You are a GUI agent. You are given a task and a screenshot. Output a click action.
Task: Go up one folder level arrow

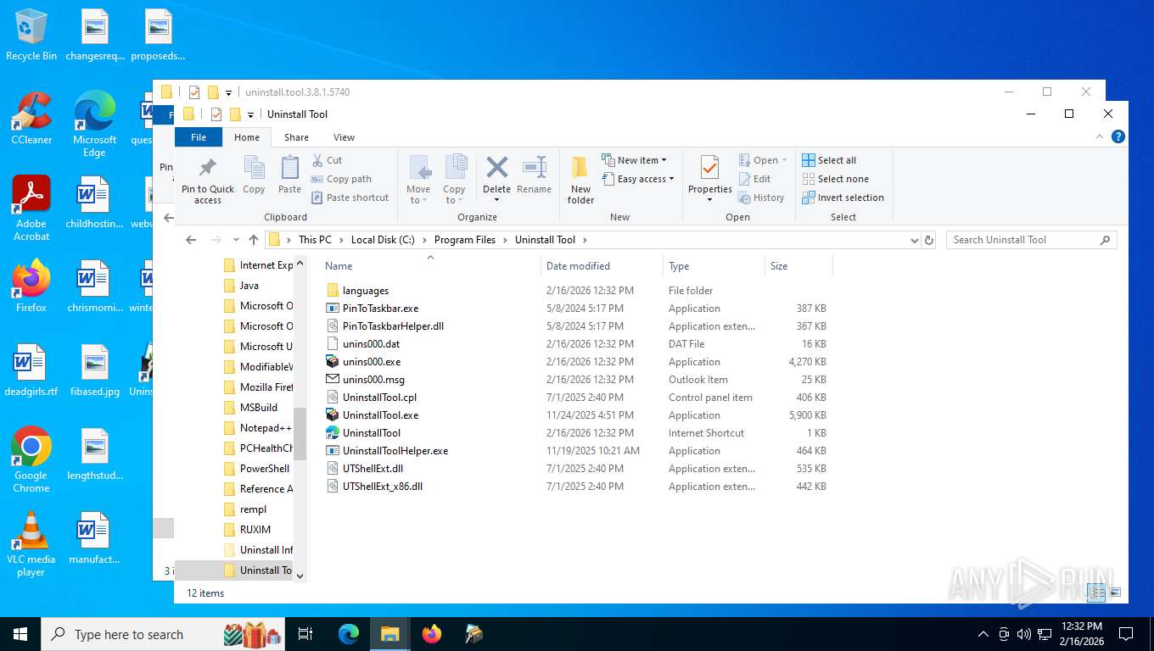point(253,240)
